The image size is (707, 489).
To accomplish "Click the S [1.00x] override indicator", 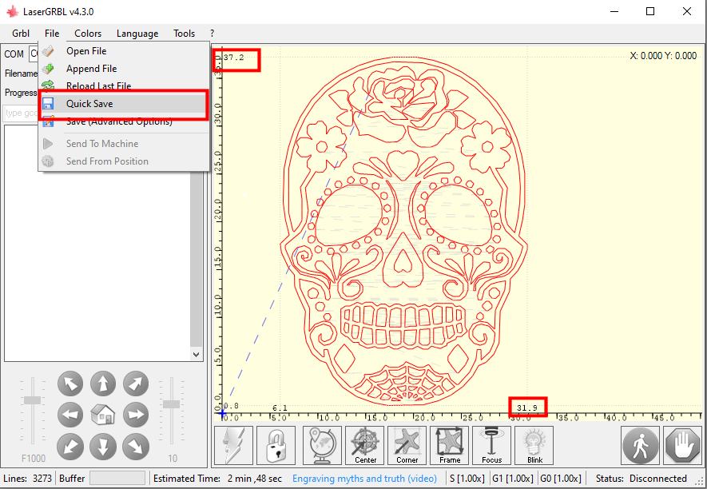I will pos(467,478).
